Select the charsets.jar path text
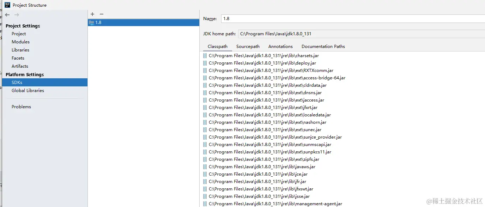The height and width of the screenshot is (207, 485). click(x=264, y=56)
